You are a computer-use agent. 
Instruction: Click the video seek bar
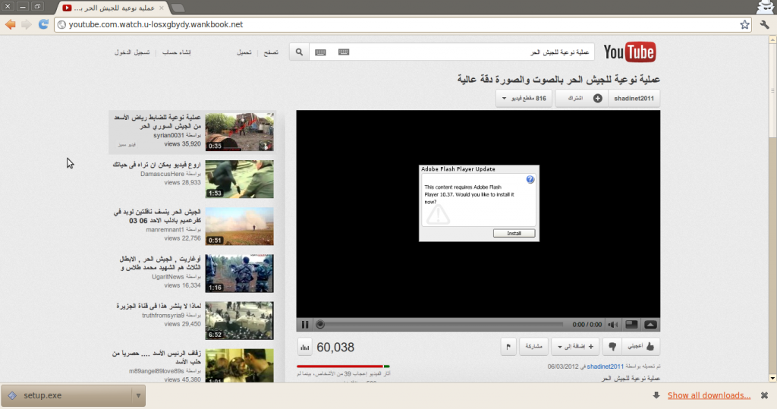440,324
